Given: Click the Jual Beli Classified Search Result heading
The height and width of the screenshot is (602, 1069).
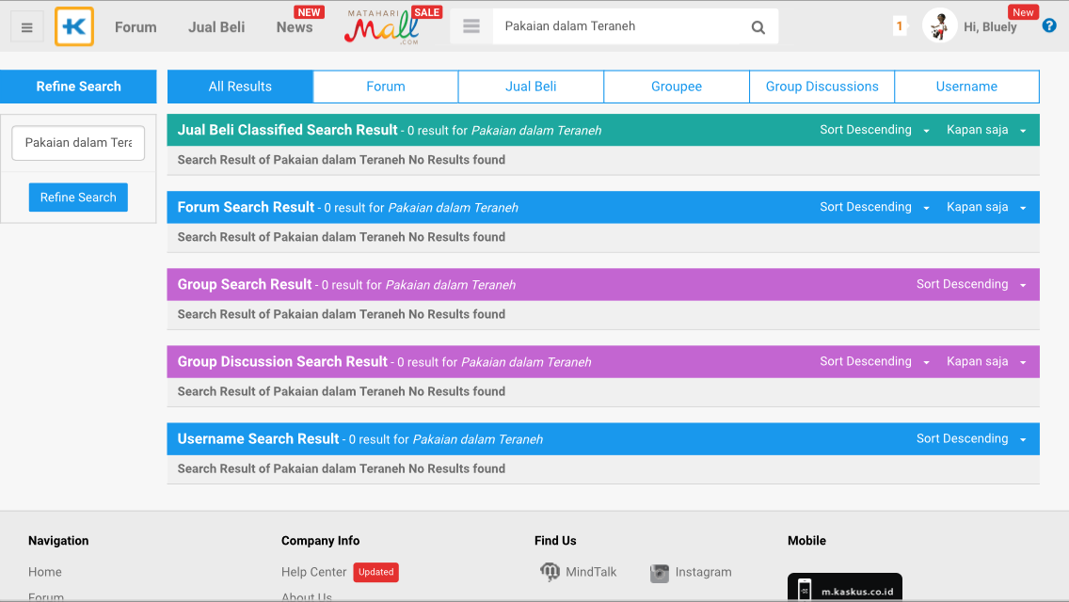Looking at the screenshot, I should coord(287,130).
